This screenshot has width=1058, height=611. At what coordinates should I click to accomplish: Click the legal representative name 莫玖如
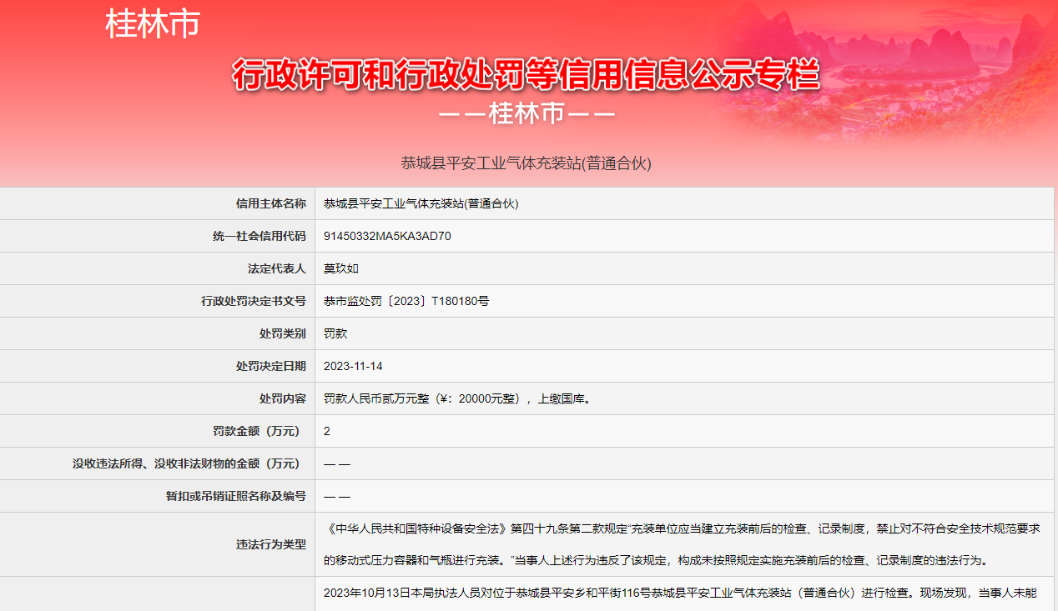point(341,268)
